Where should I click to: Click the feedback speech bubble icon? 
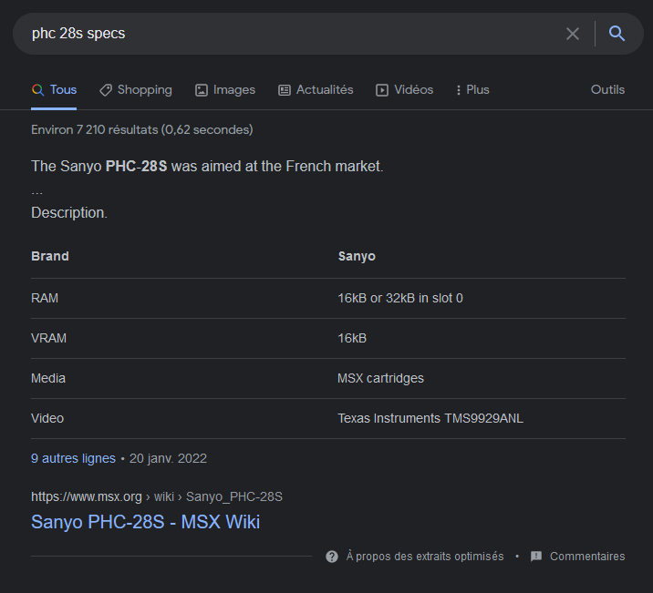tap(536, 557)
